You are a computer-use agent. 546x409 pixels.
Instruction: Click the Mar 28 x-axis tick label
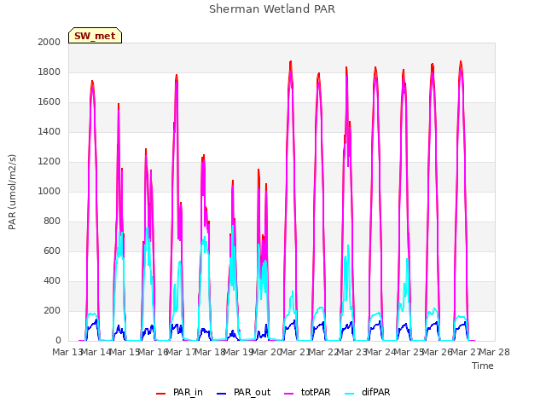pos(495,352)
